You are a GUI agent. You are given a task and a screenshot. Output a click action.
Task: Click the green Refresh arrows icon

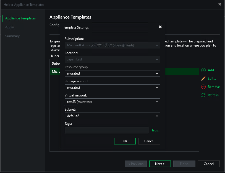[x=203, y=95]
